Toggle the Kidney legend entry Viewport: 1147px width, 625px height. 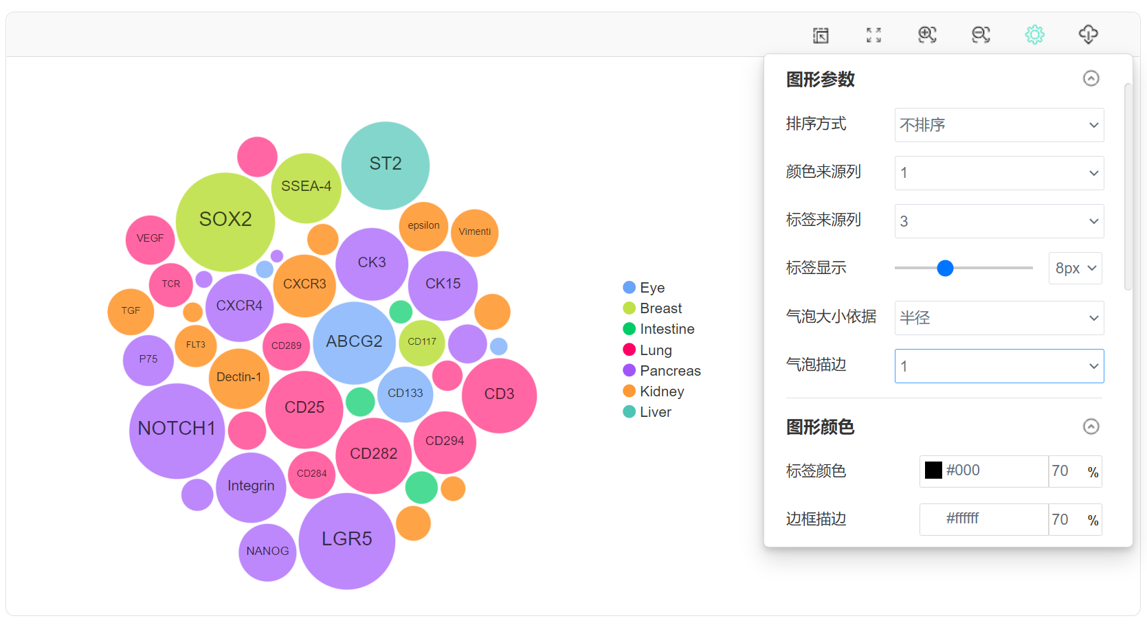(x=654, y=391)
